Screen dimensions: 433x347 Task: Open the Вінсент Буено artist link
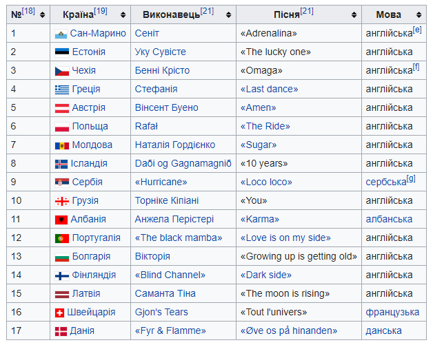click(x=167, y=107)
